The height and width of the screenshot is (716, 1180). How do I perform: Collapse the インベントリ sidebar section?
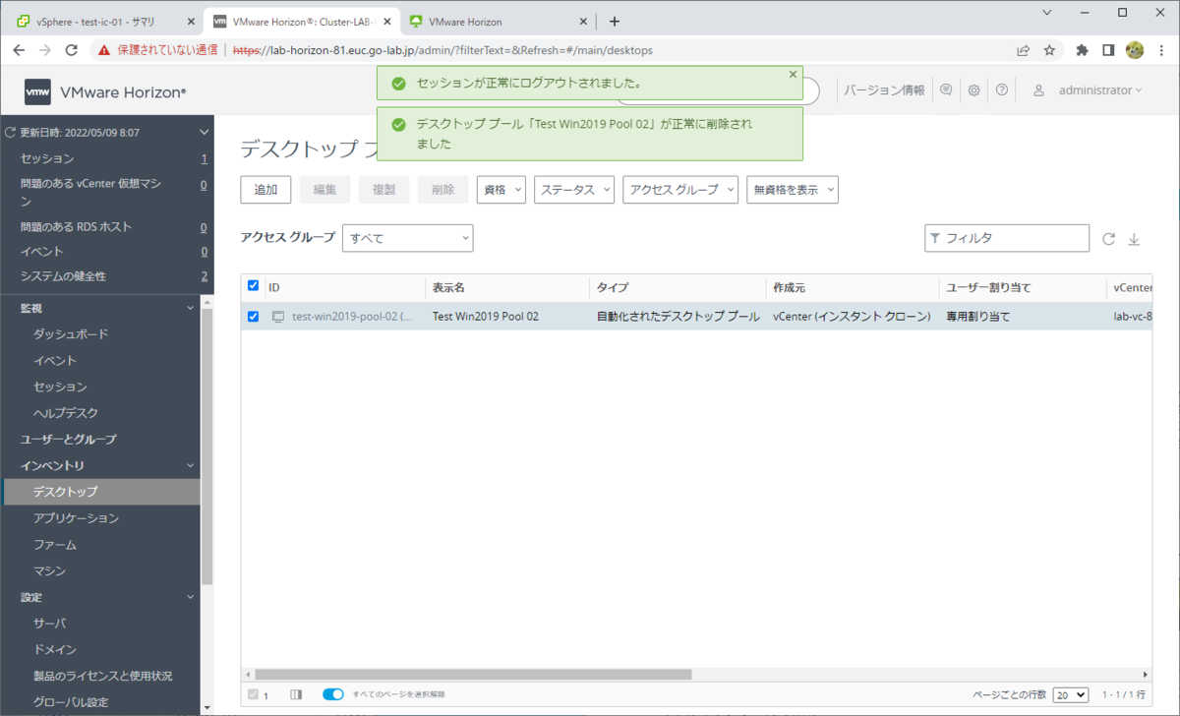pyautogui.click(x=192, y=465)
